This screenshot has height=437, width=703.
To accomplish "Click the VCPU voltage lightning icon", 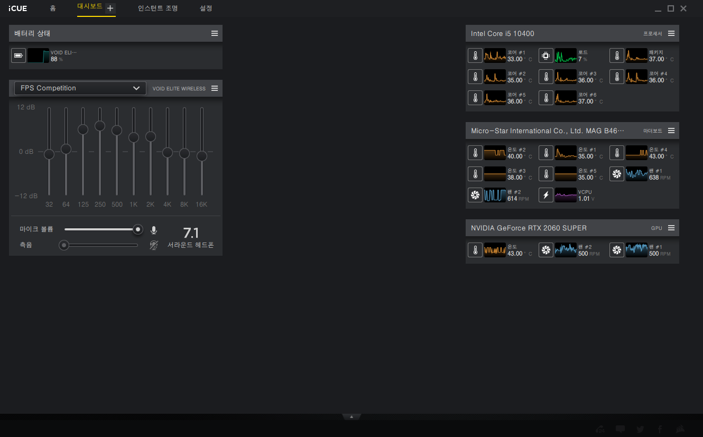I will tap(546, 195).
